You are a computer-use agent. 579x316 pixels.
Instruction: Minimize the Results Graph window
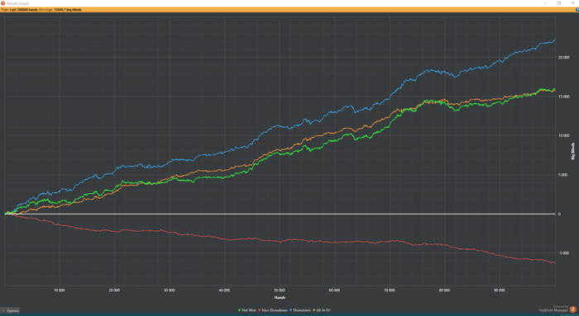(x=545, y=3)
